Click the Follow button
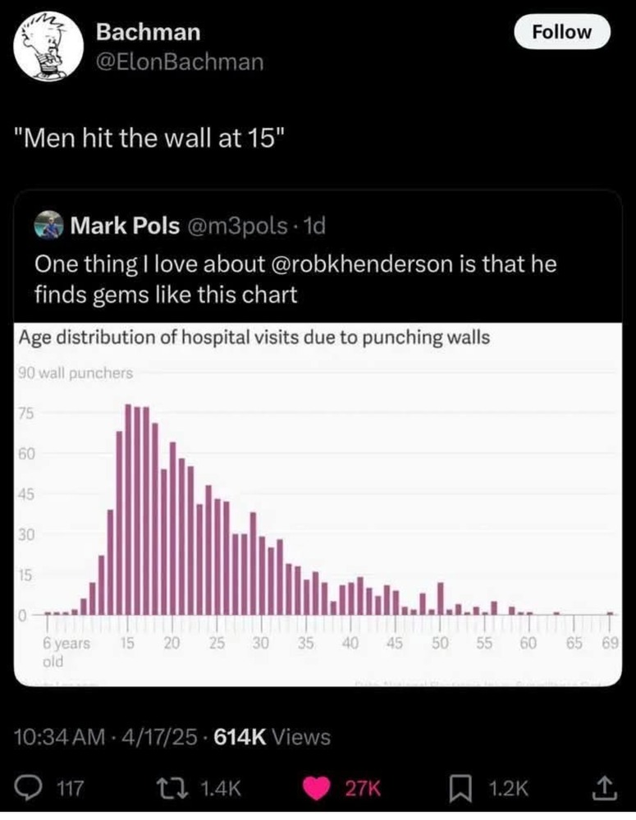 (561, 32)
